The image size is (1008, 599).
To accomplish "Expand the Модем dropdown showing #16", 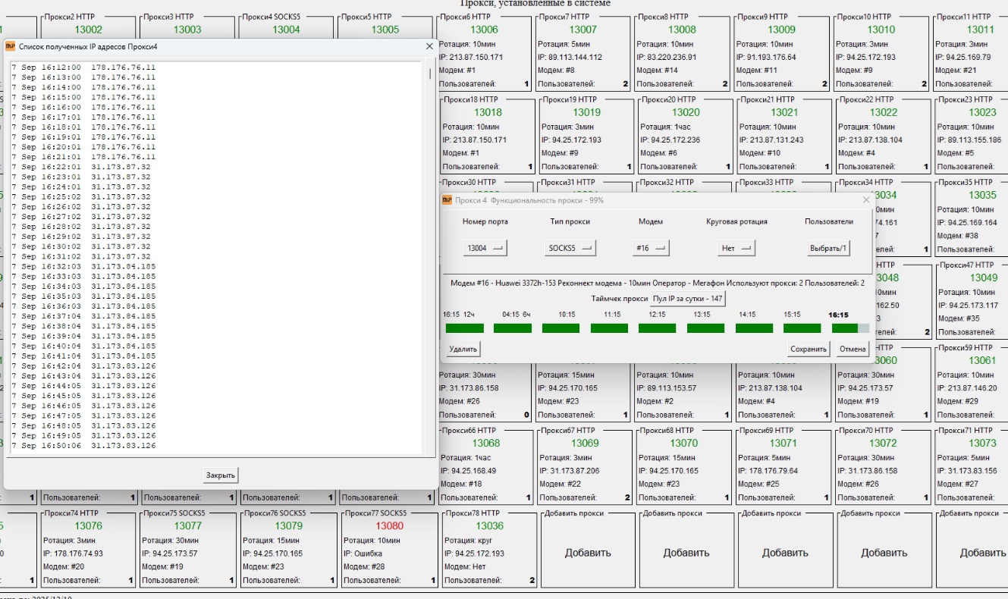I will pos(651,248).
